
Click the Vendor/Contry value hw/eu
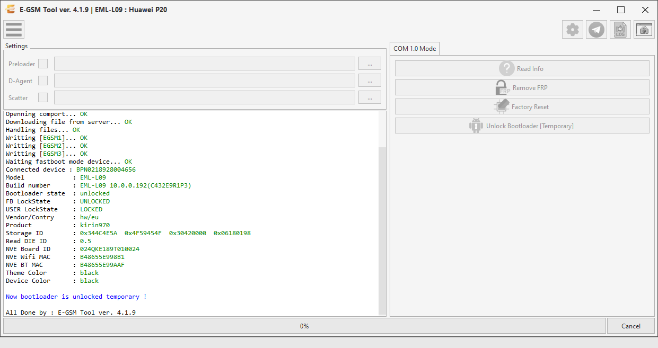tap(89, 217)
